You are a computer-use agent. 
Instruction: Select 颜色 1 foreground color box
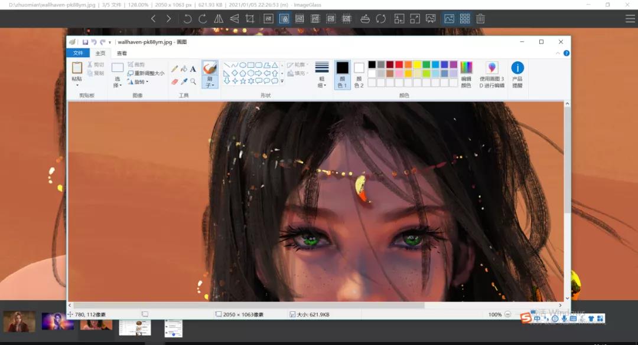click(342, 74)
